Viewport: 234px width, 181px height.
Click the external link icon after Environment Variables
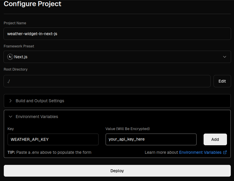[225, 152]
